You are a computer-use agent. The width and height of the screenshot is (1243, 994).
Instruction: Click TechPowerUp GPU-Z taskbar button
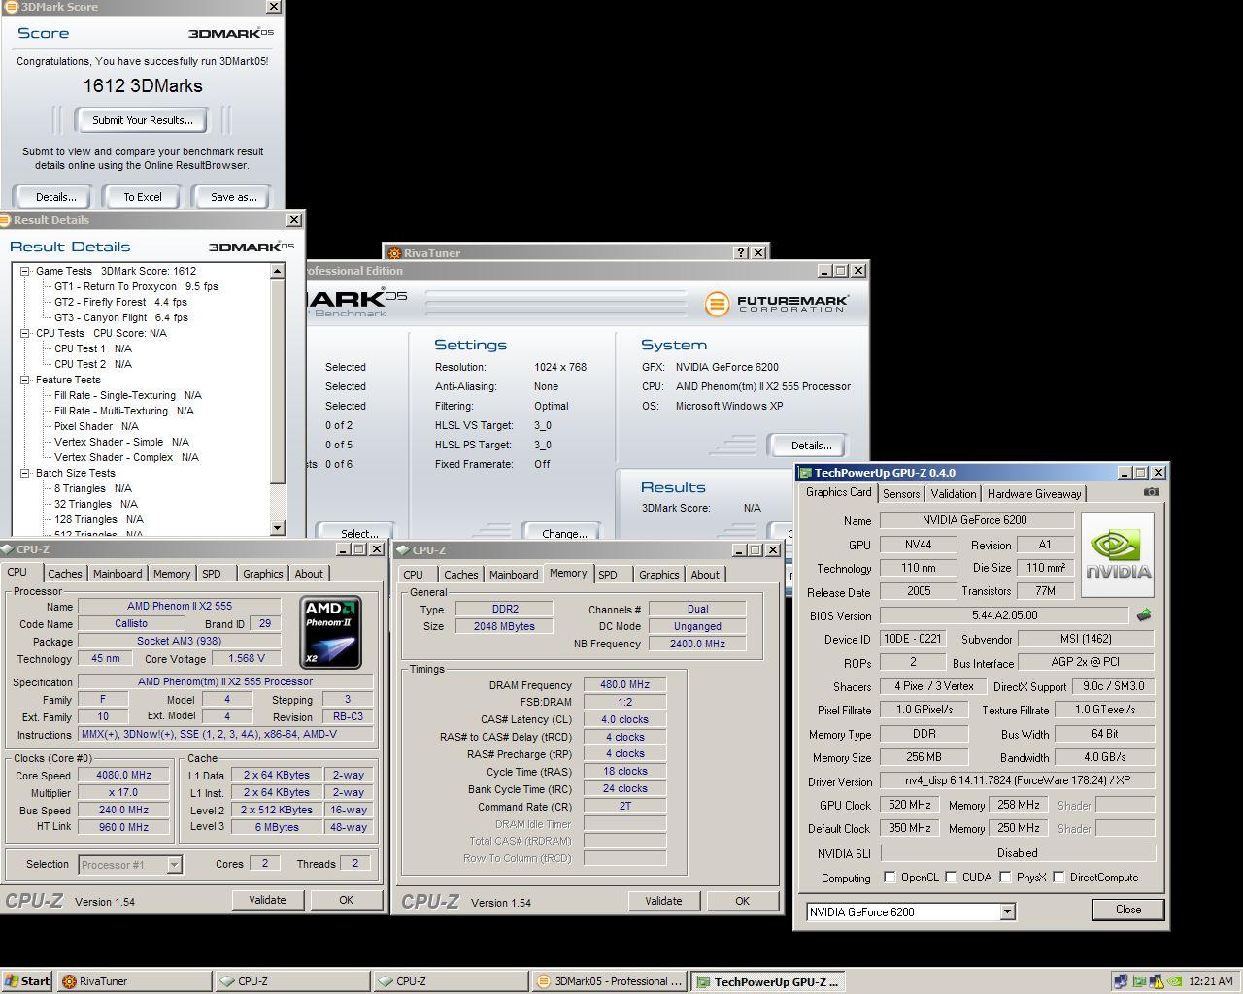(768, 981)
